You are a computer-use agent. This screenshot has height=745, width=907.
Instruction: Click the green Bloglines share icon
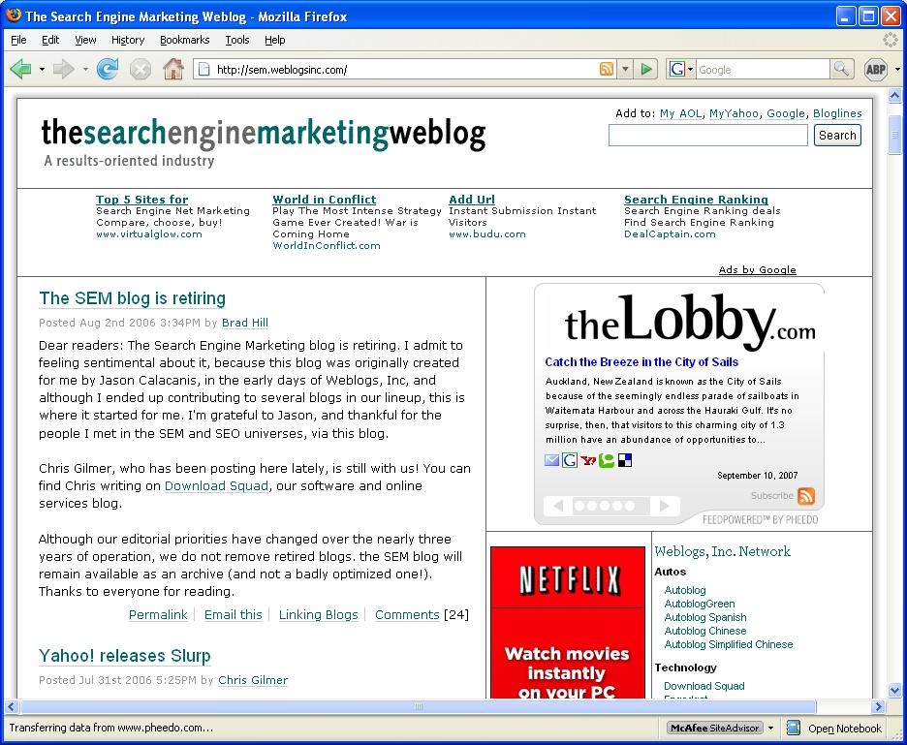[607, 460]
